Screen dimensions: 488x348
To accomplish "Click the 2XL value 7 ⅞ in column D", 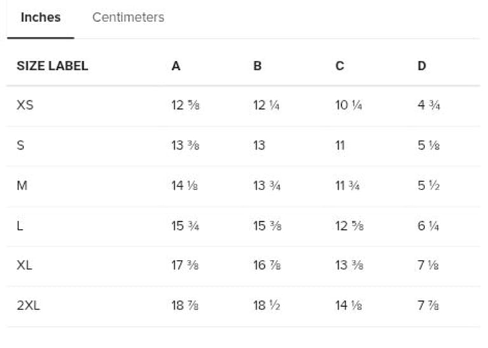I will click(428, 306).
